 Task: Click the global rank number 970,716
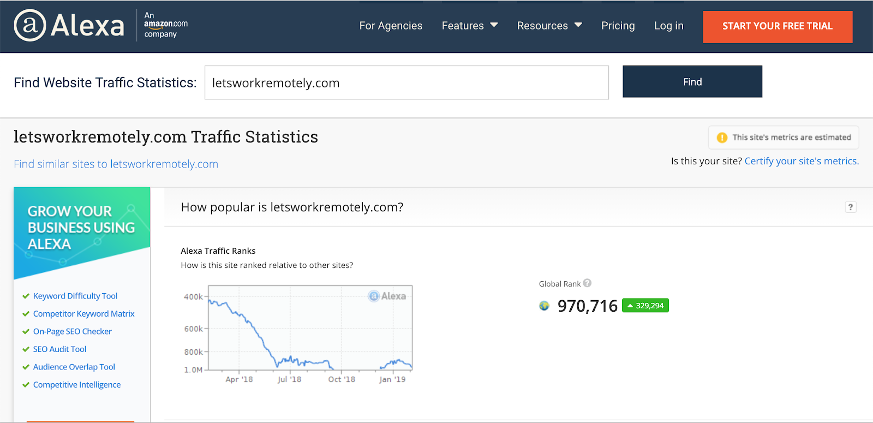tap(588, 306)
